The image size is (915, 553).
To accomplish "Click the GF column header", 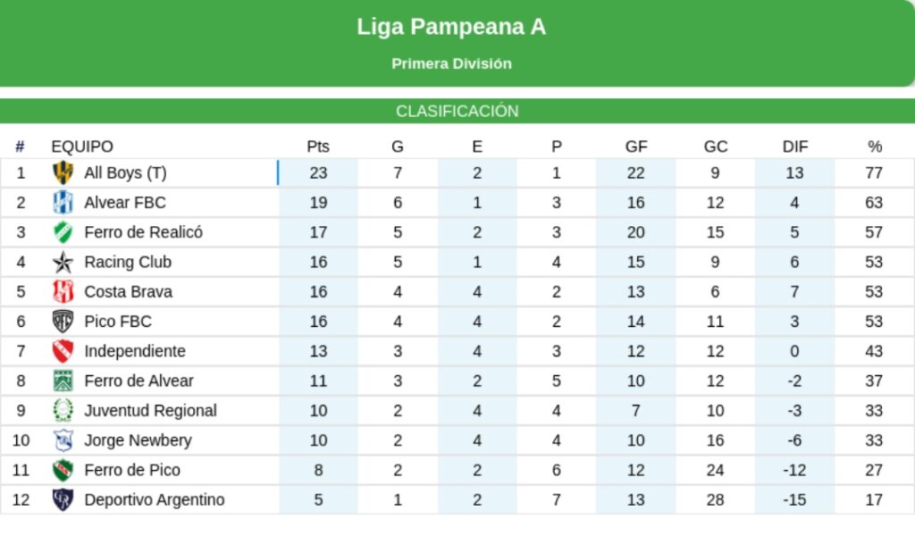I will [636, 147].
